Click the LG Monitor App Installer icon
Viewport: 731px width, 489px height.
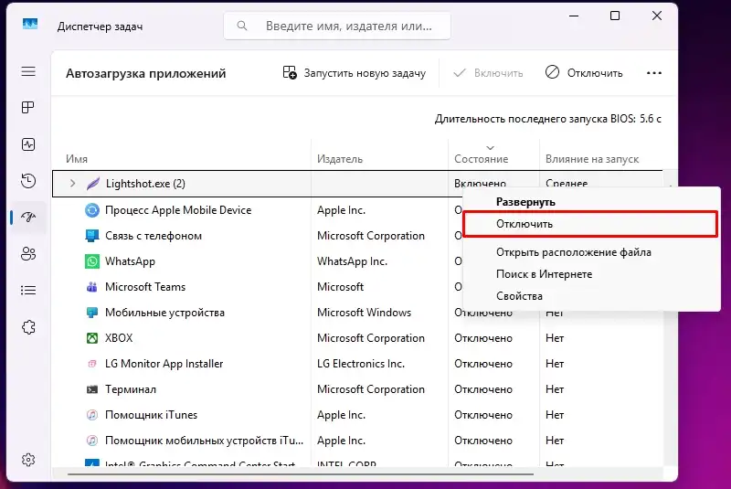[92, 364]
